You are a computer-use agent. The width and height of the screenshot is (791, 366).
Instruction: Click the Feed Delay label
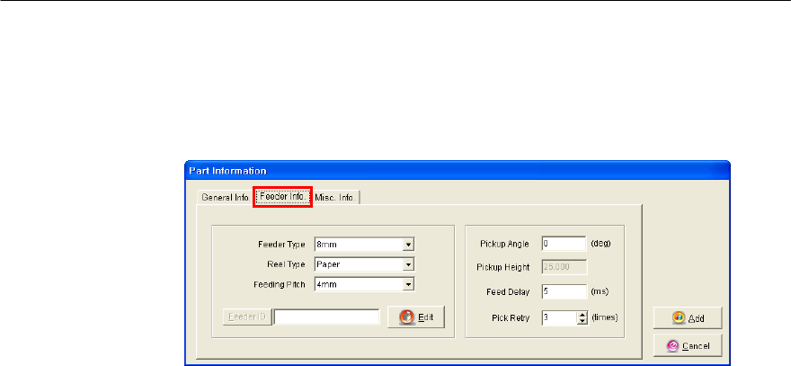coord(508,291)
